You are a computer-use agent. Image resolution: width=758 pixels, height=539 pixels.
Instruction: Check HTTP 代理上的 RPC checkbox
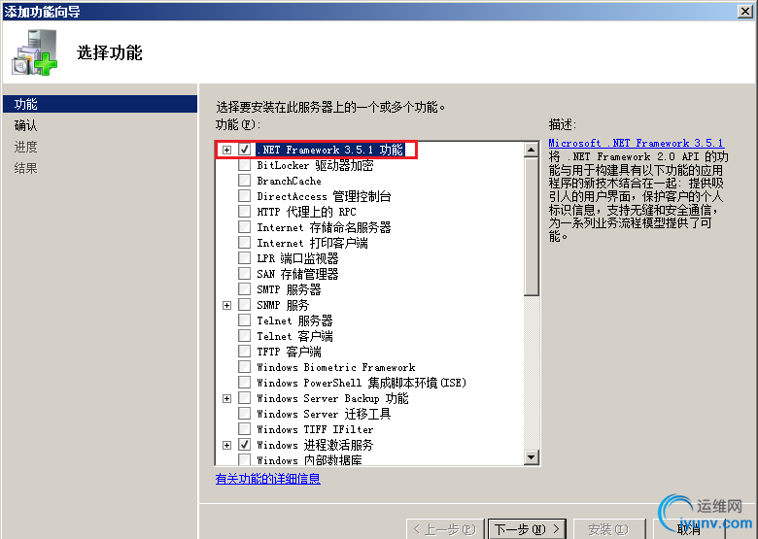click(245, 212)
